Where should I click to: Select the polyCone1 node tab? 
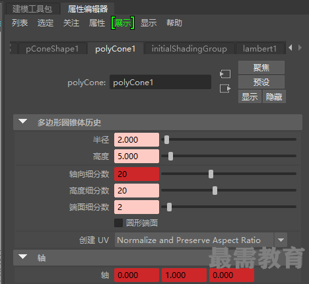pos(116,49)
